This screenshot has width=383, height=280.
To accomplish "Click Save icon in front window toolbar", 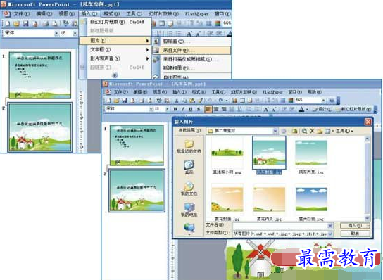I will (x=125, y=101).
